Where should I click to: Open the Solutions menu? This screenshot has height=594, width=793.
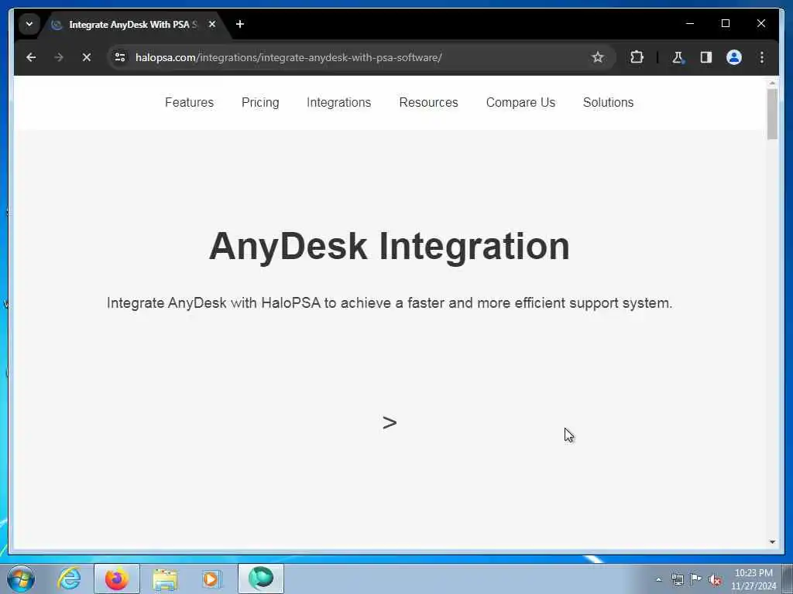click(608, 103)
